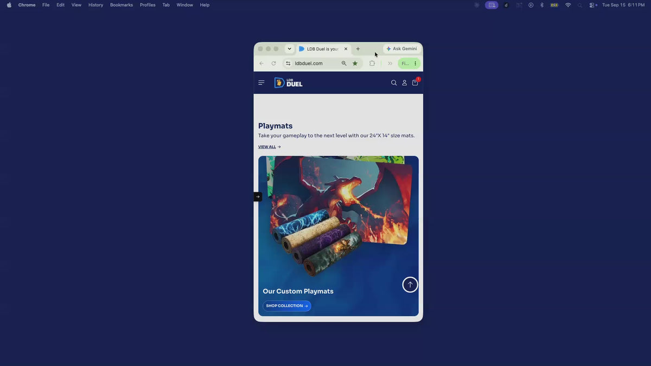The height and width of the screenshot is (366, 651).
Task: Click the VIEW ALL link
Action: click(270, 147)
